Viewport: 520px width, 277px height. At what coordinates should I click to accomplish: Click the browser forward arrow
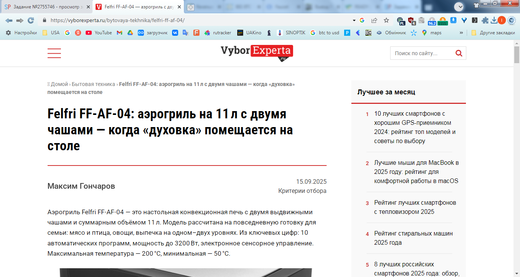(x=20, y=20)
